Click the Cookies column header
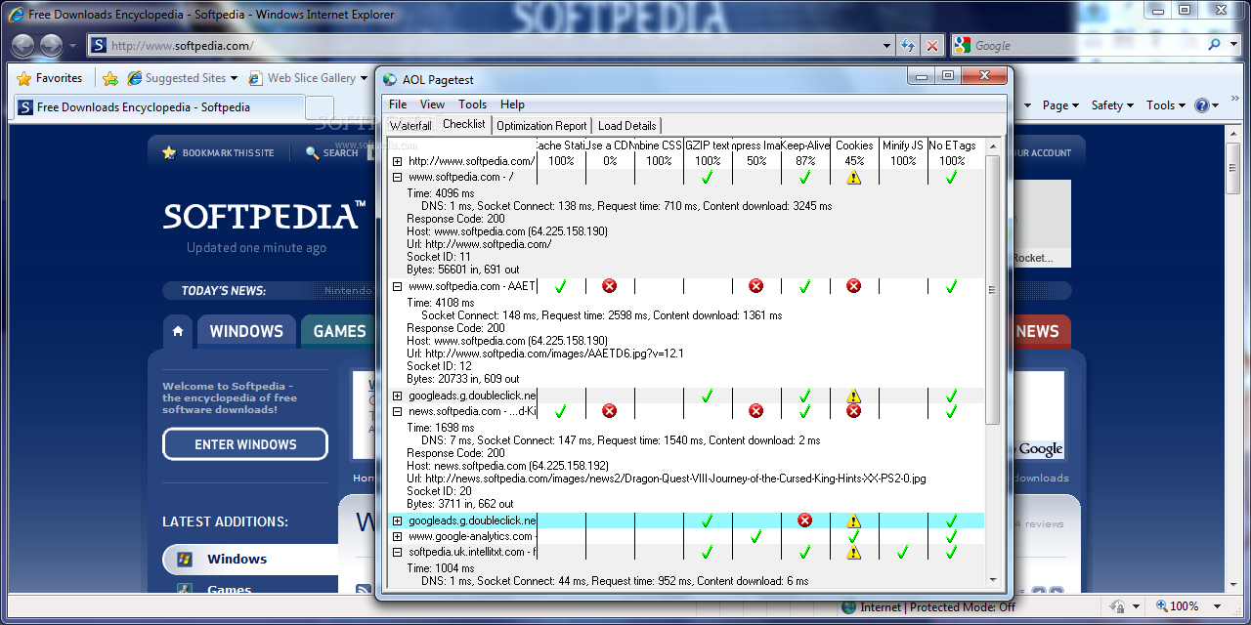The width and height of the screenshot is (1251, 625). (x=854, y=146)
